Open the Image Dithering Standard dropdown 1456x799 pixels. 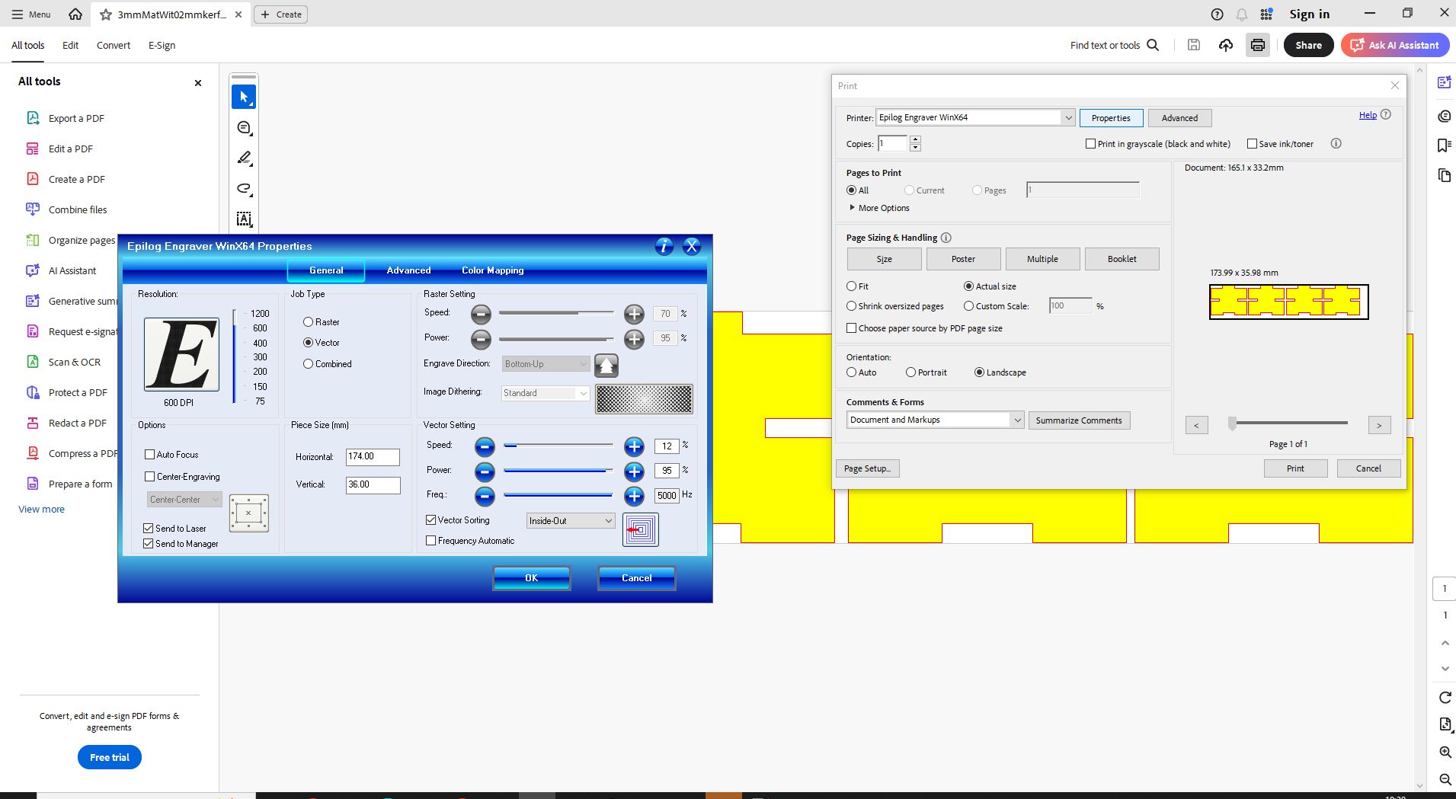546,393
